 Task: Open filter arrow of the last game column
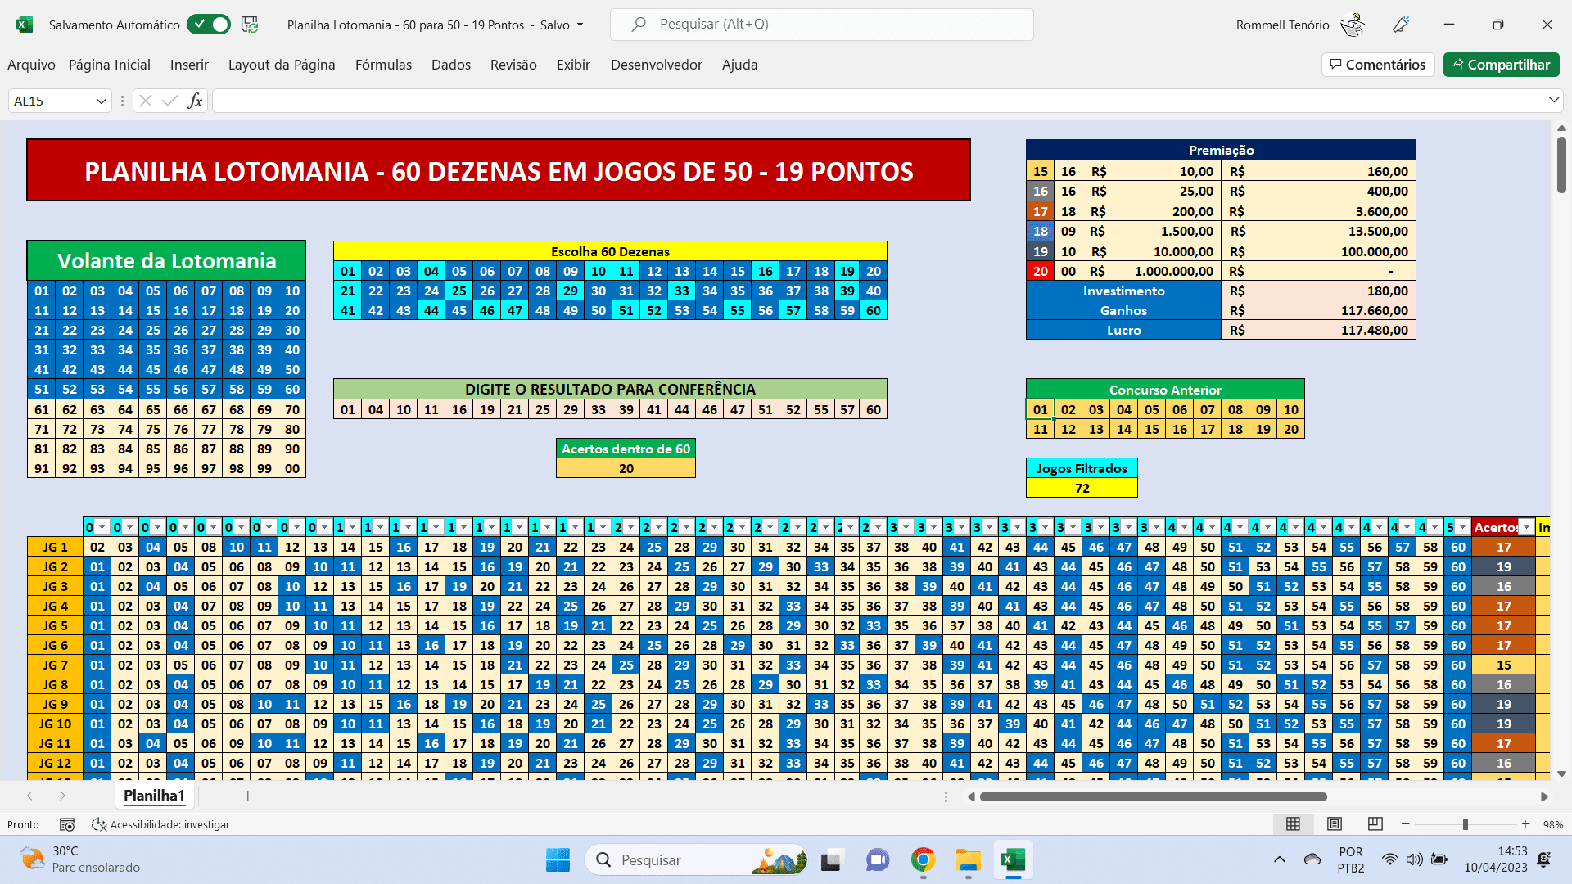coord(1463,527)
